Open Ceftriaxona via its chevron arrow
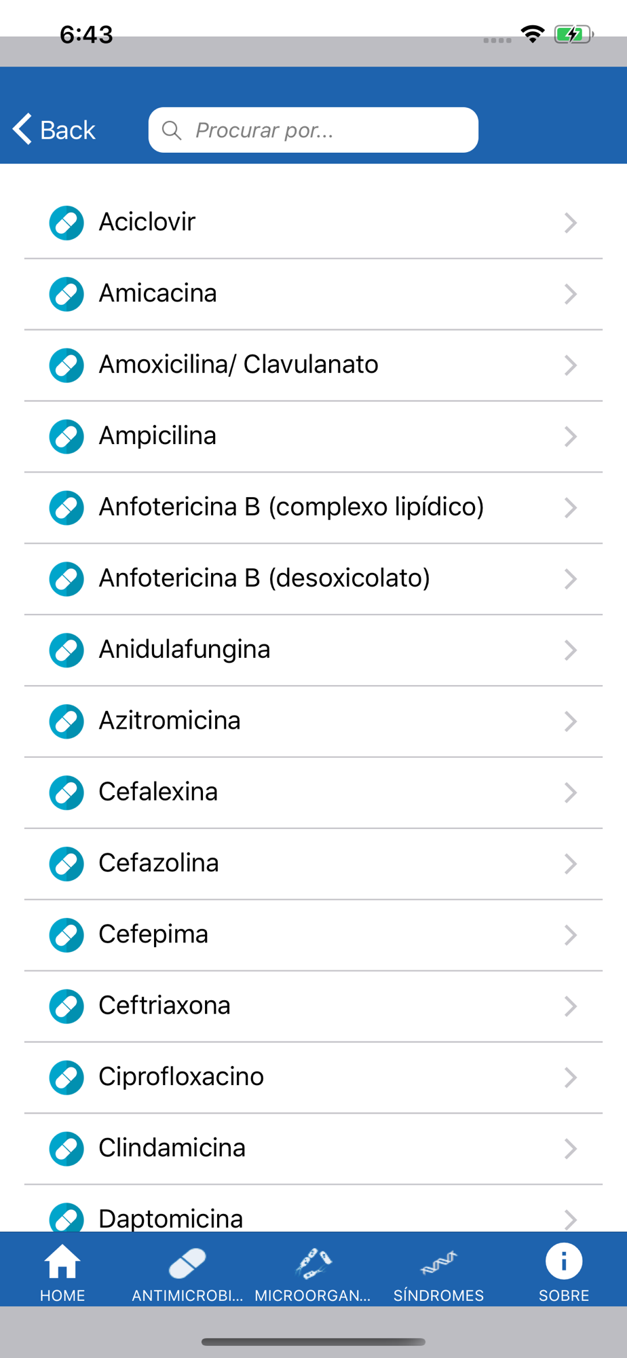 click(x=570, y=1006)
